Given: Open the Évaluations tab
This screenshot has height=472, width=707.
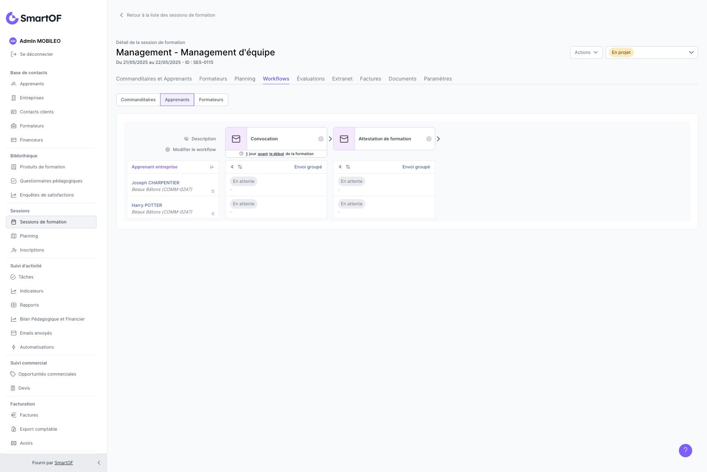Looking at the screenshot, I should [311, 79].
